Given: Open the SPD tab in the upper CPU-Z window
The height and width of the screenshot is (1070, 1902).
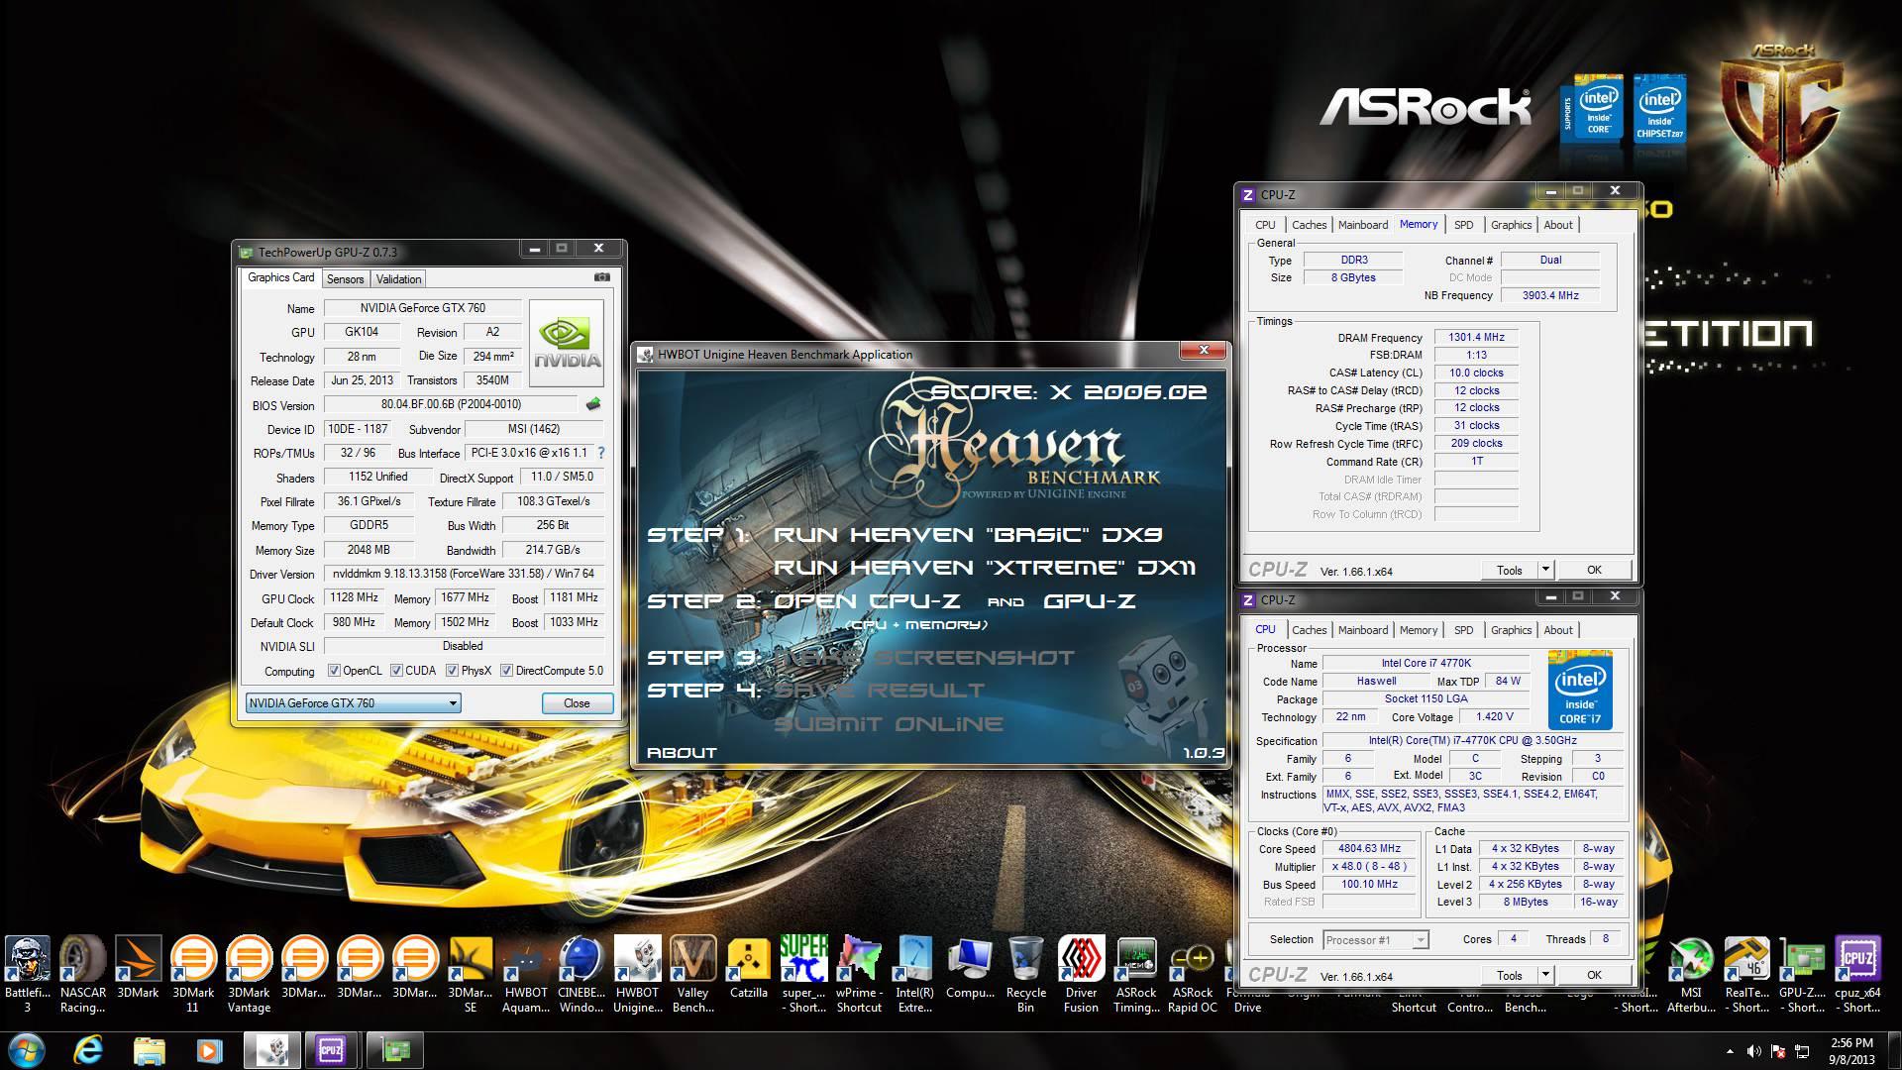Looking at the screenshot, I should (1463, 225).
